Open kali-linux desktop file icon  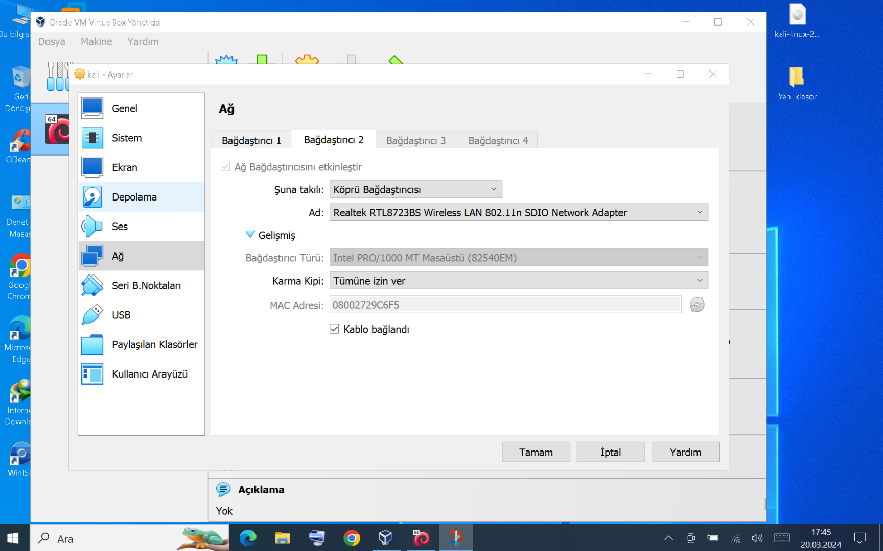(797, 20)
